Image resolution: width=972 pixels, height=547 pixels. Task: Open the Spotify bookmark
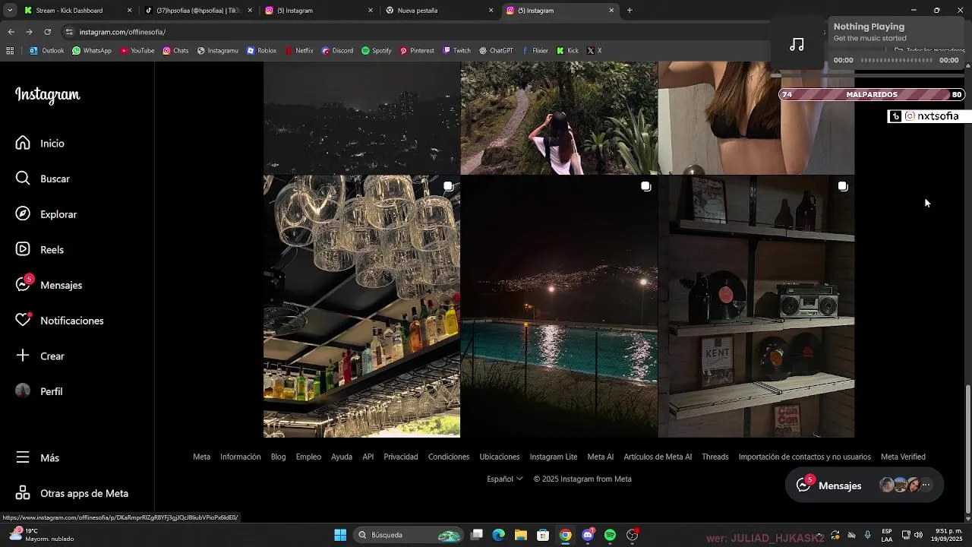(377, 51)
